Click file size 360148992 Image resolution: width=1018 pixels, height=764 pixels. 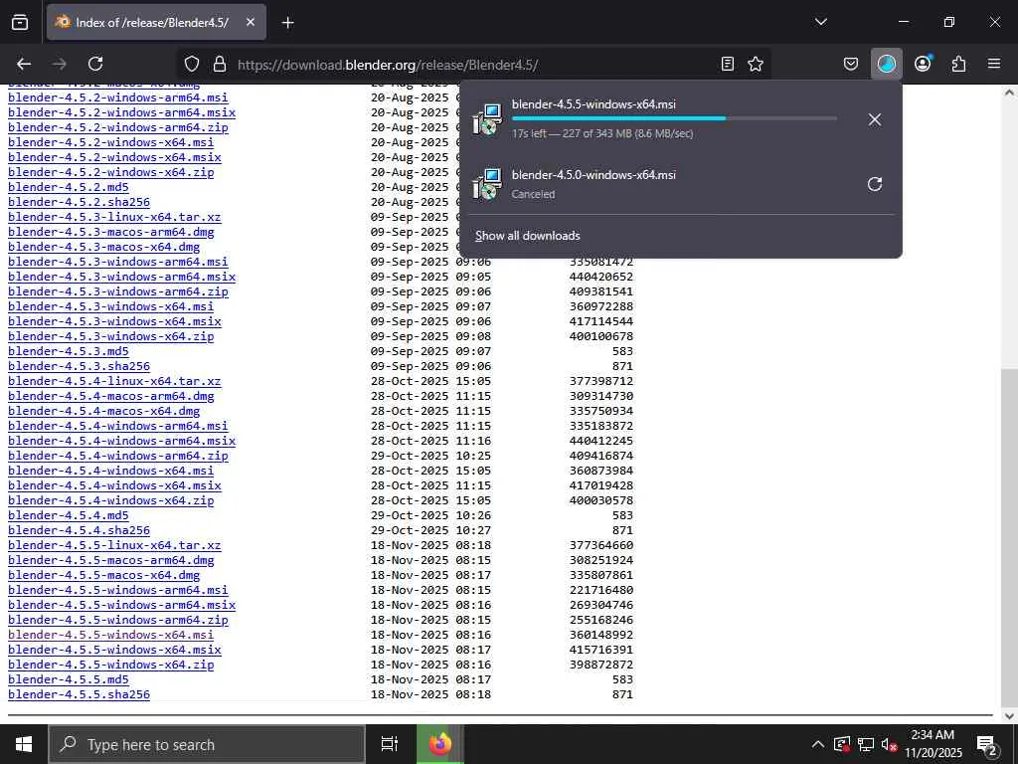coord(601,635)
